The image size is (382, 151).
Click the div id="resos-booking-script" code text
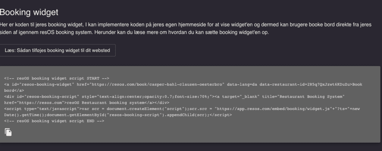click(x=41, y=97)
